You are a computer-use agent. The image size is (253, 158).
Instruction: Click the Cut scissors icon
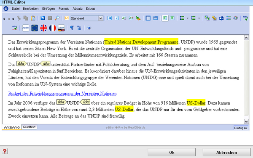19,18
